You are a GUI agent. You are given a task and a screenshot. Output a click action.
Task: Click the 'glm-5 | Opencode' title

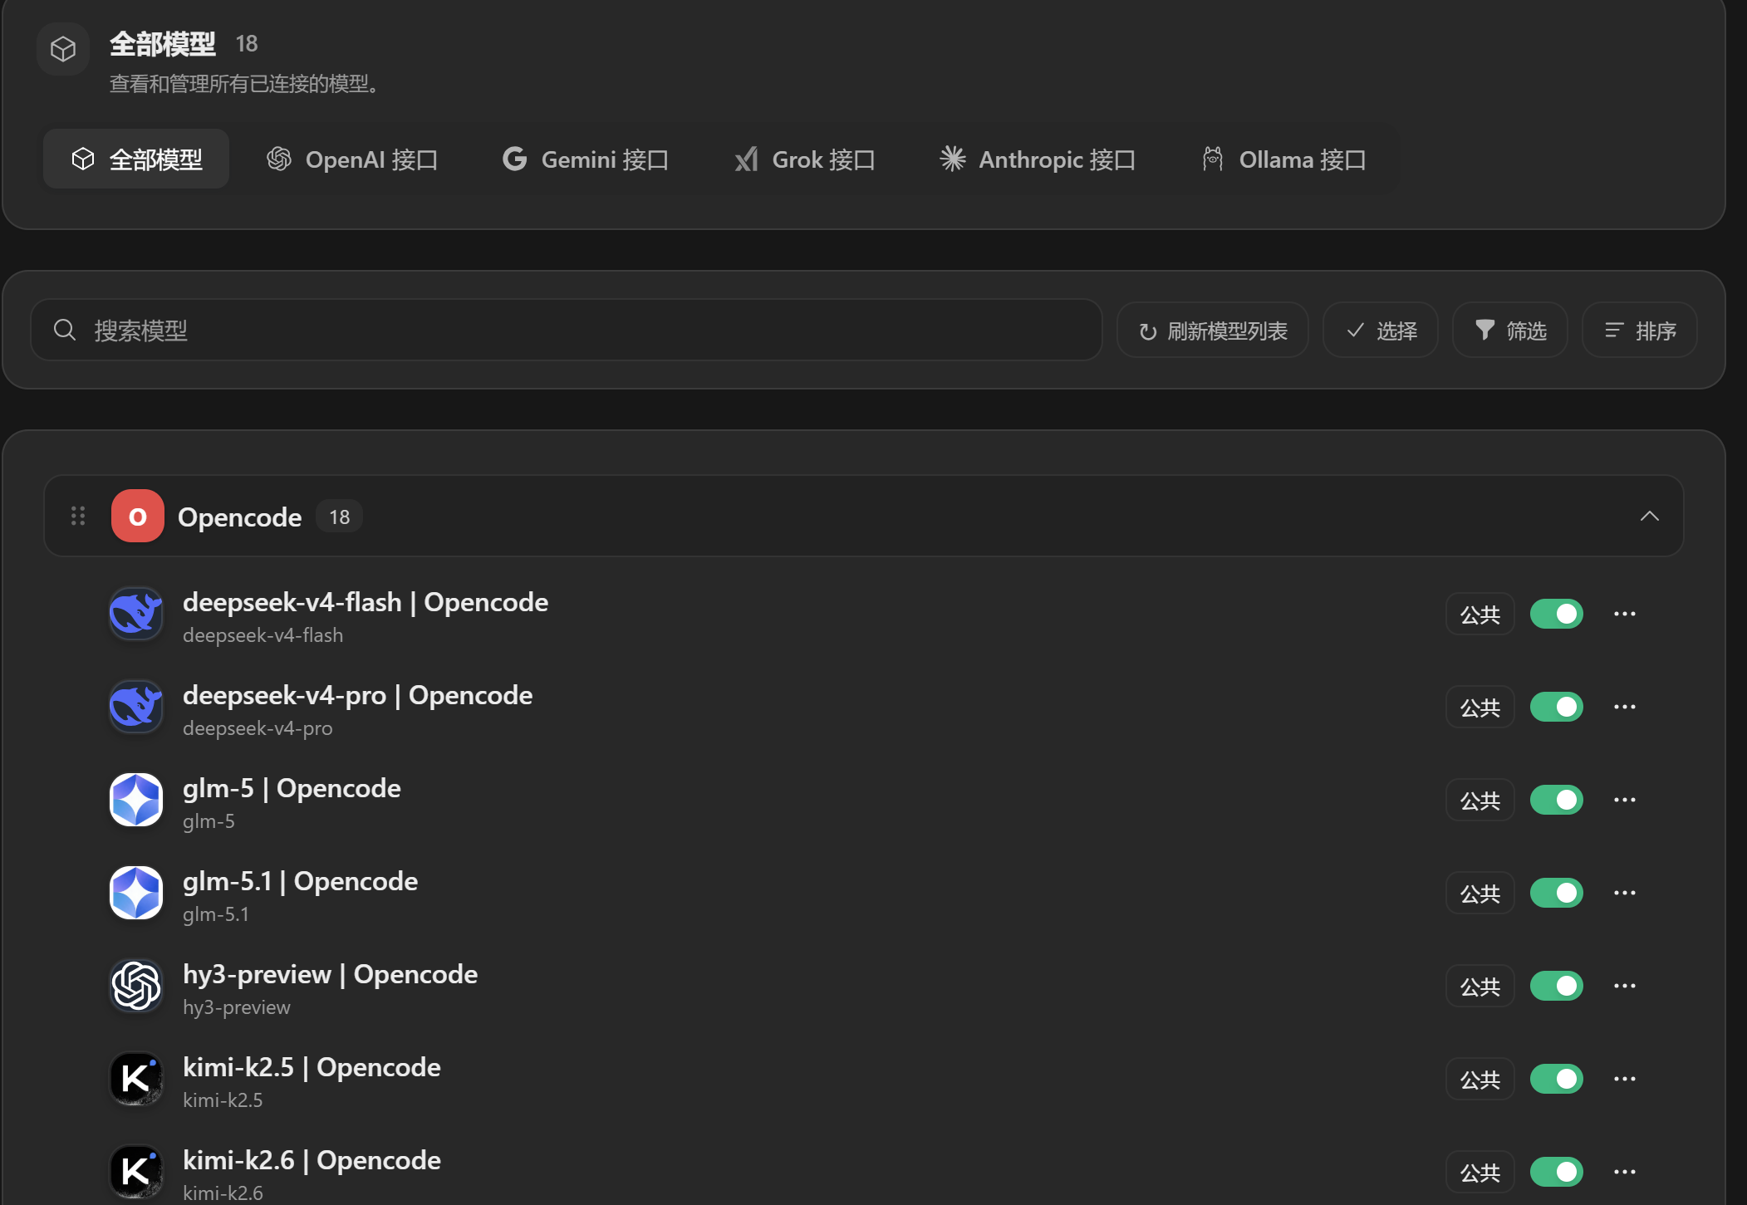tap(292, 788)
